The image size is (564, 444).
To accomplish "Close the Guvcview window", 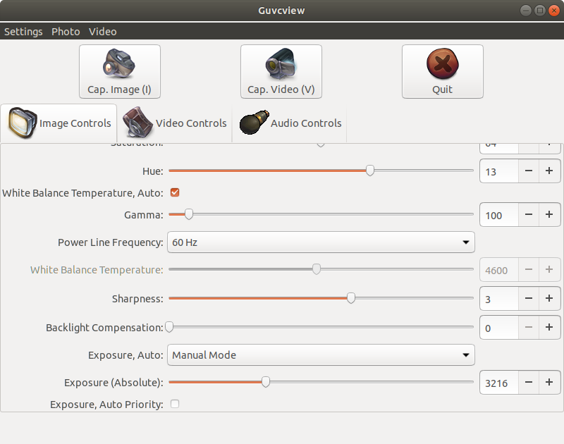I will (x=554, y=11).
